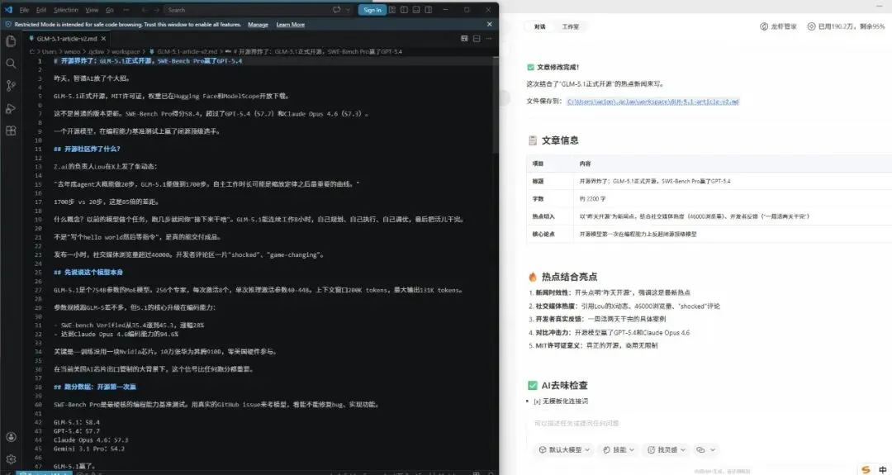Dismiss the Restricted Mode banner

(x=489, y=25)
